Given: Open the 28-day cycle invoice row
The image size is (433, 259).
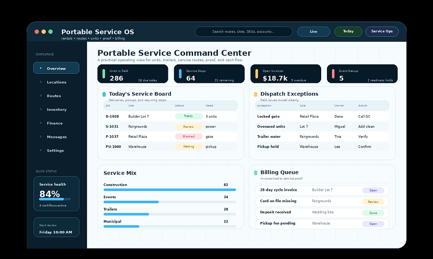Looking at the screenshot, I should (322, 190).
